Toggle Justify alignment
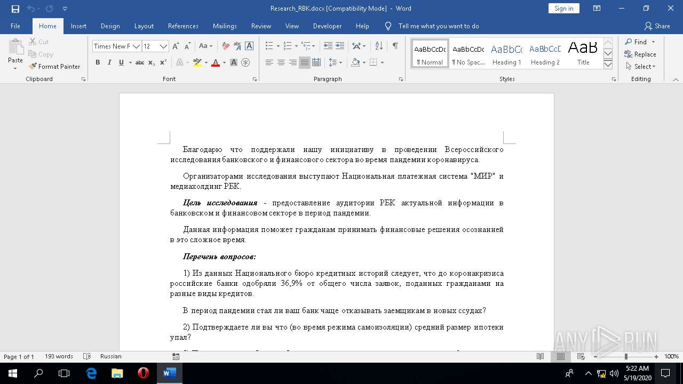This screenshot has width=683, height=384. [x=305, y=62]
